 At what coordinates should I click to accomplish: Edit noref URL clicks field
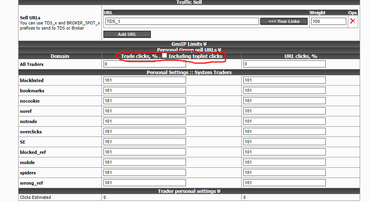(284, 111)
